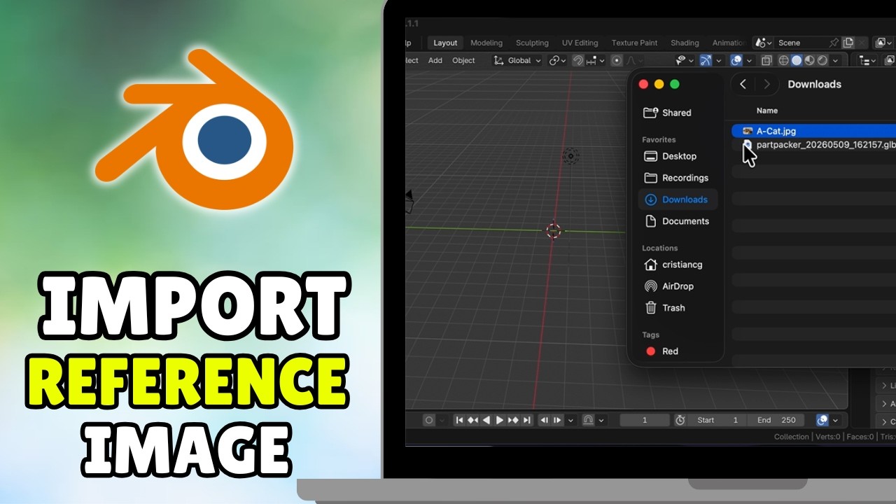
Task: Open the overlays options dropdown arrow
Action: click(749, 60)
